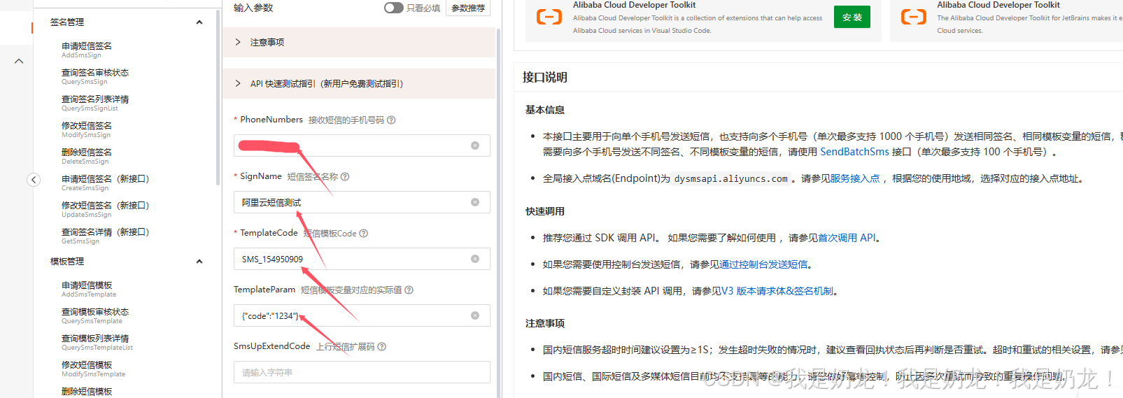Open 删除短信签名 DeleteSmsSign
The image size is (1123, 398).
[x=87, y=156]
